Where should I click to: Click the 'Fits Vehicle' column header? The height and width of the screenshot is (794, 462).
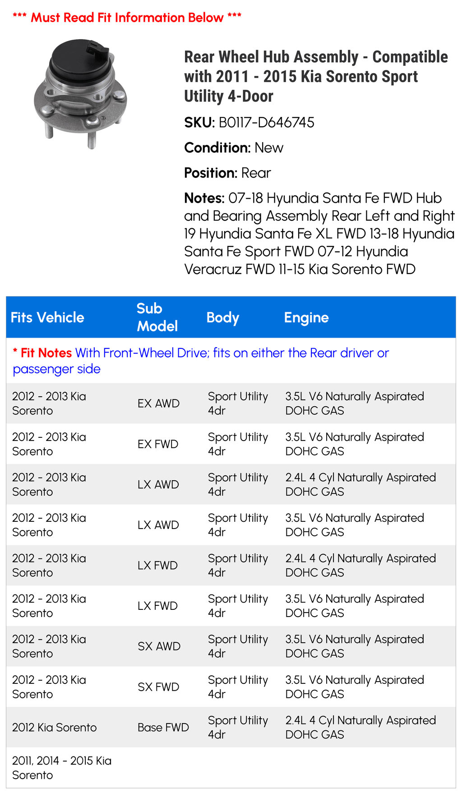click(47, 317)
